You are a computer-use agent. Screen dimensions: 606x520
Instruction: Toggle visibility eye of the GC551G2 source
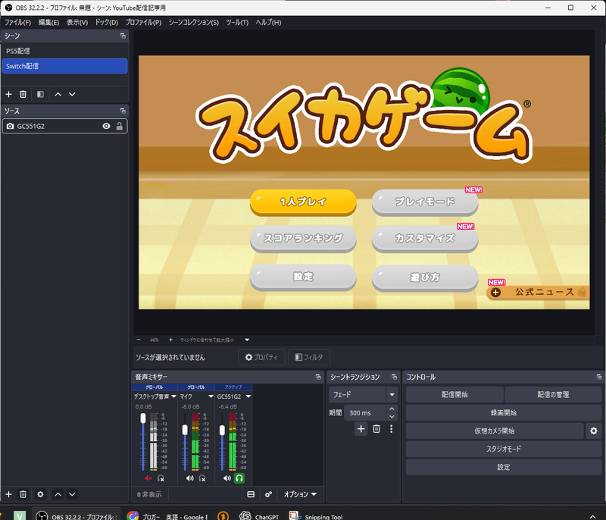(x=106, y=126)
